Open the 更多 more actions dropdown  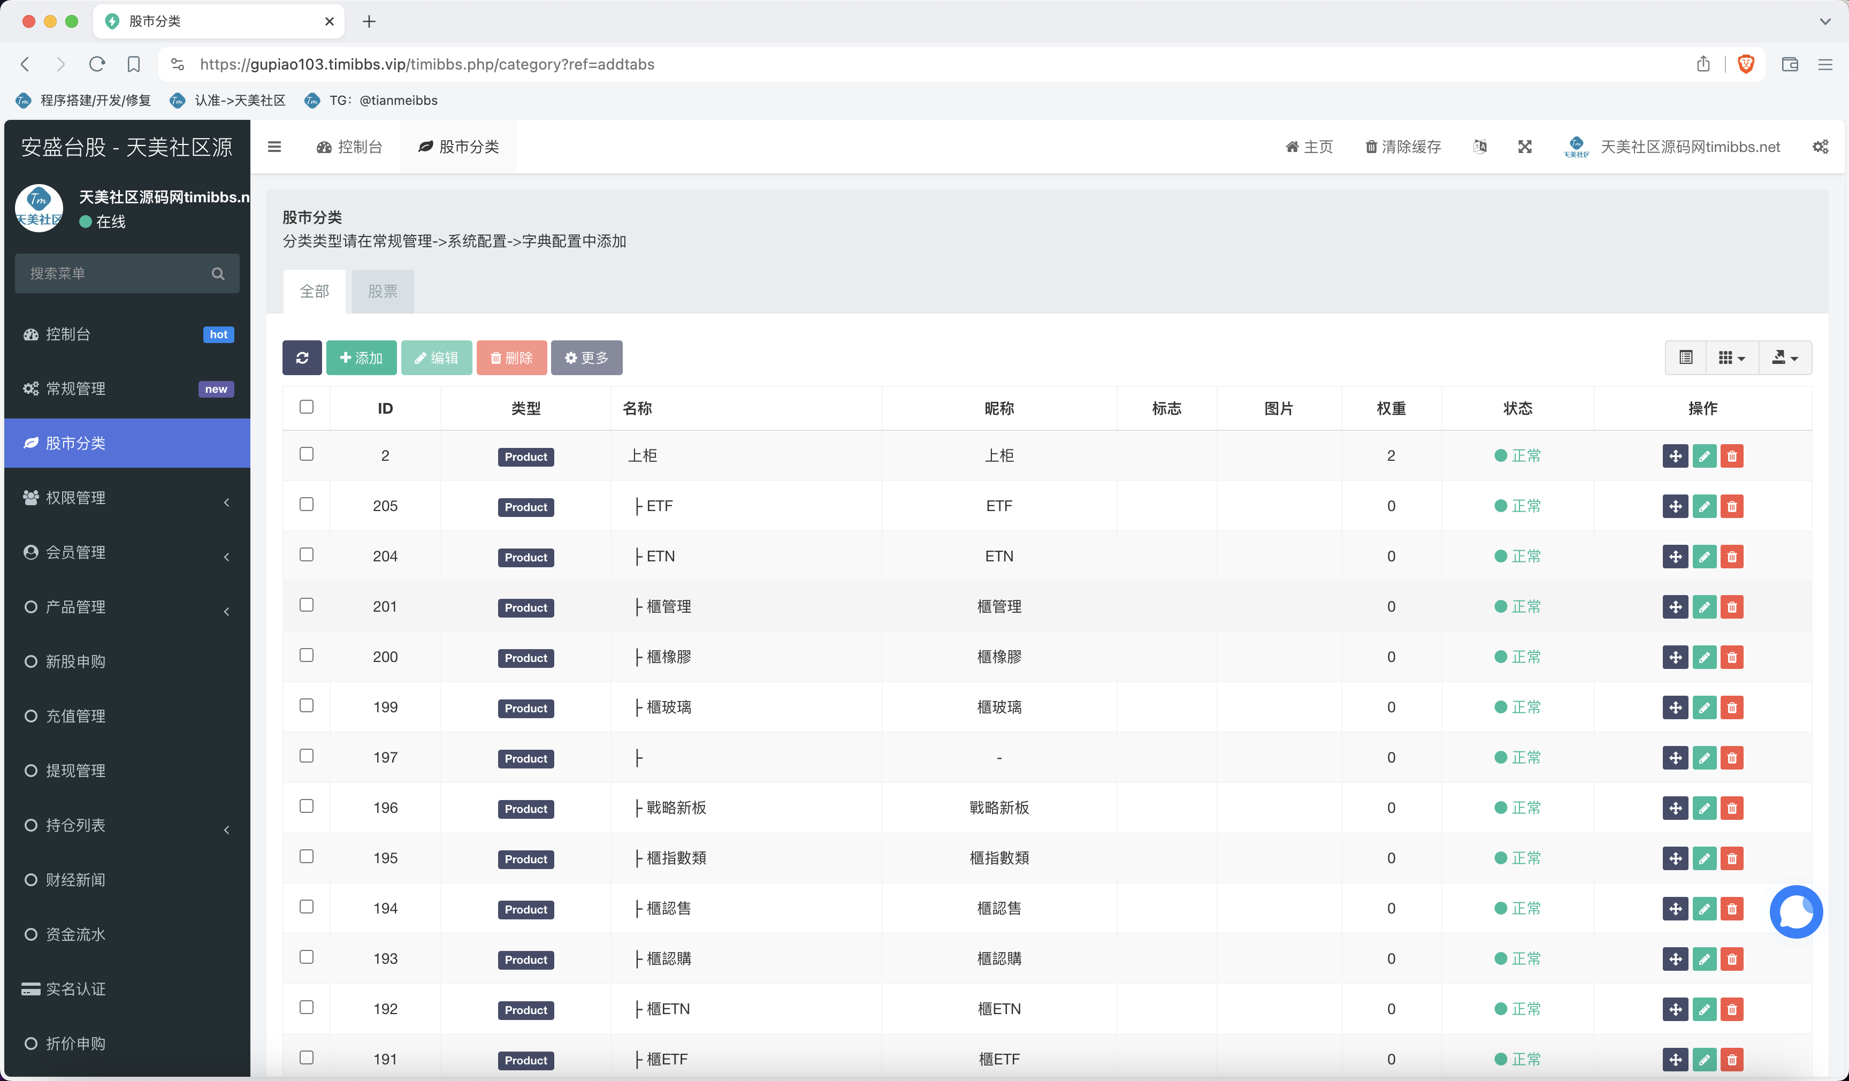586,357
